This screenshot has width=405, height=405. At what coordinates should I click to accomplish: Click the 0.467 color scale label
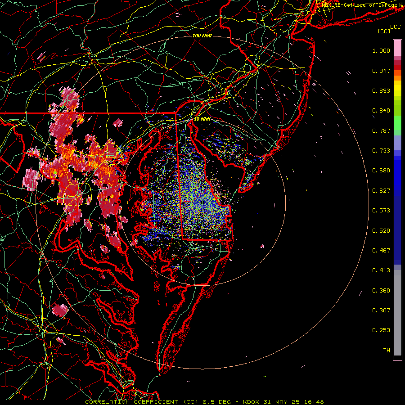[x=381, y=251]
